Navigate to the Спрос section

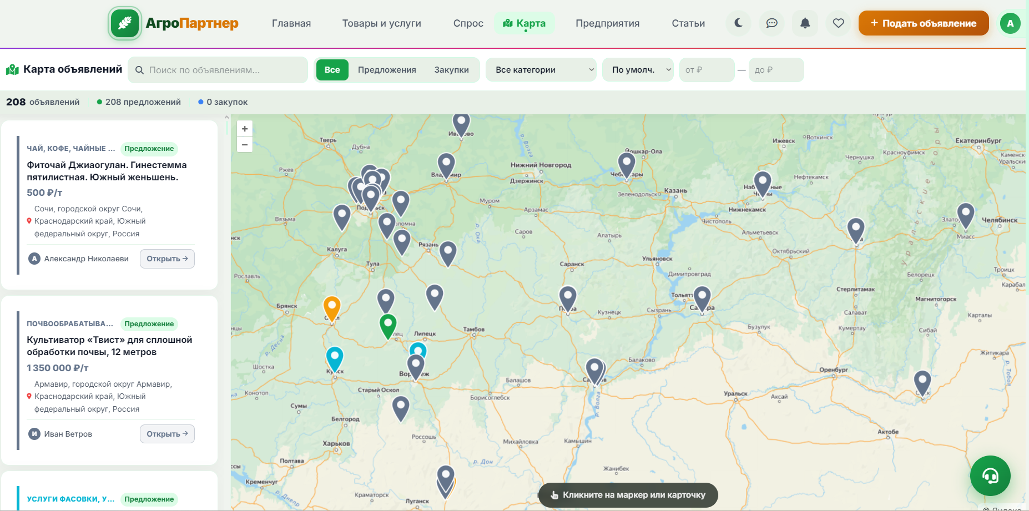pos(468,23)
